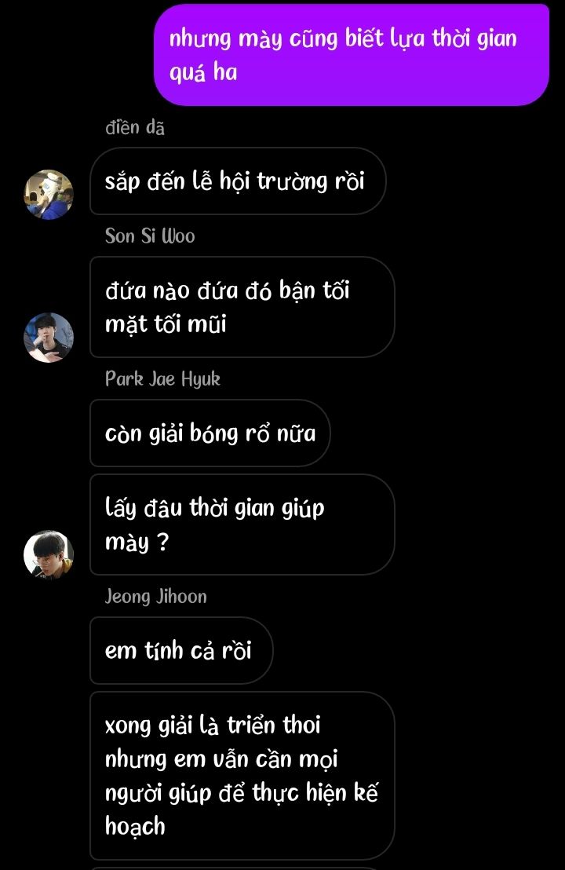The image size is (565, 870).
Task: Tap the 'lấy đâu thời gian giúp' message
Action: click(x=242, y=525)
